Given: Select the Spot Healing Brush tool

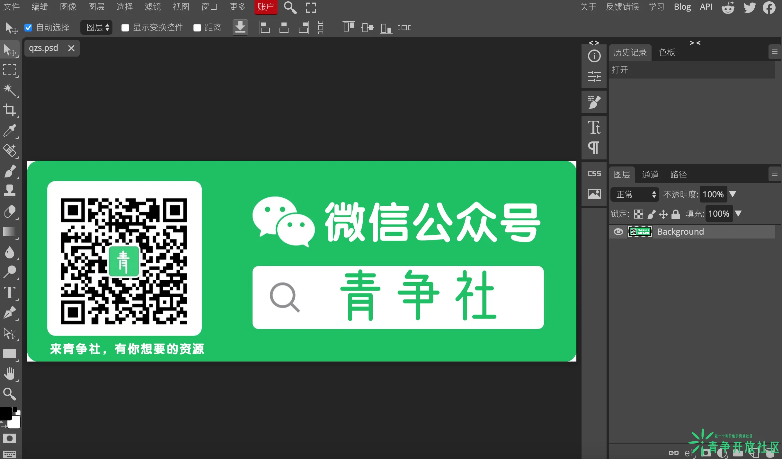Looking at the screenshot, I should (10, 150).
